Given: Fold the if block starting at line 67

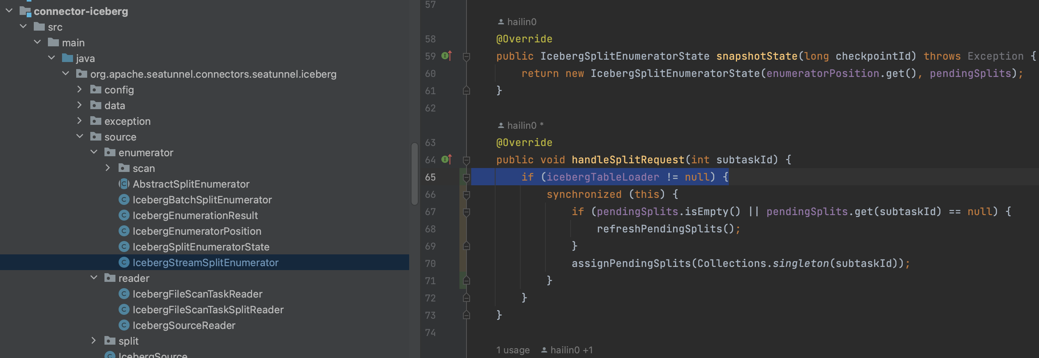Looking at the screenshot, I should tap(466, 211).
